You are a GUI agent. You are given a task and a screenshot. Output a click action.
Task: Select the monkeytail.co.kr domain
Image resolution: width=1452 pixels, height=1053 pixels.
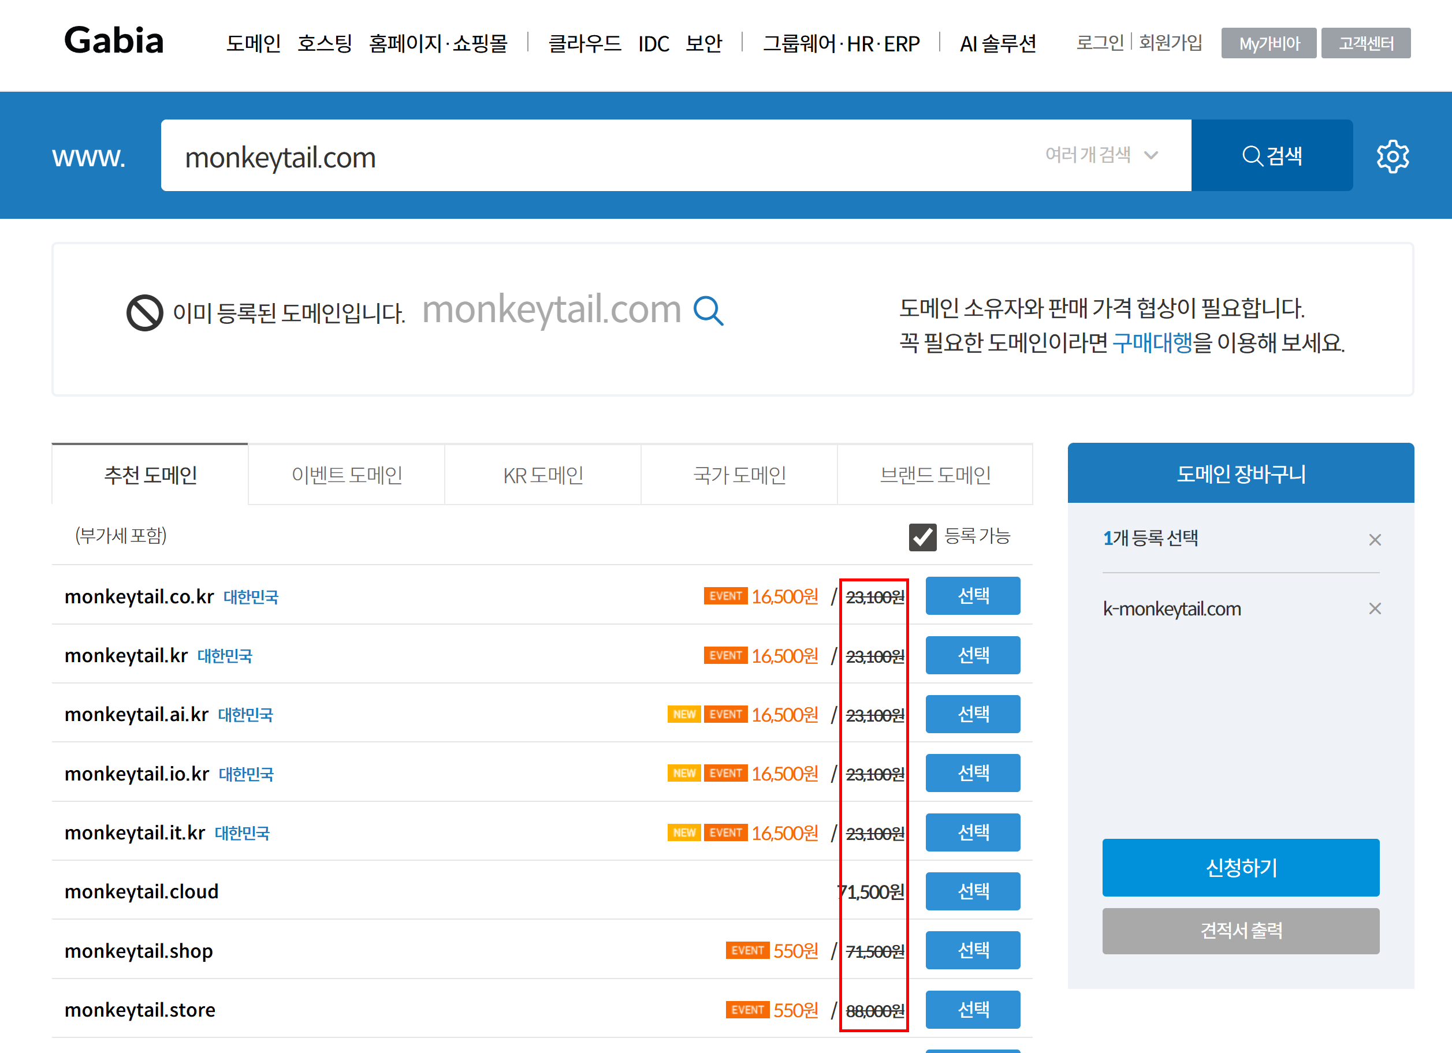[x=973, y=596]
